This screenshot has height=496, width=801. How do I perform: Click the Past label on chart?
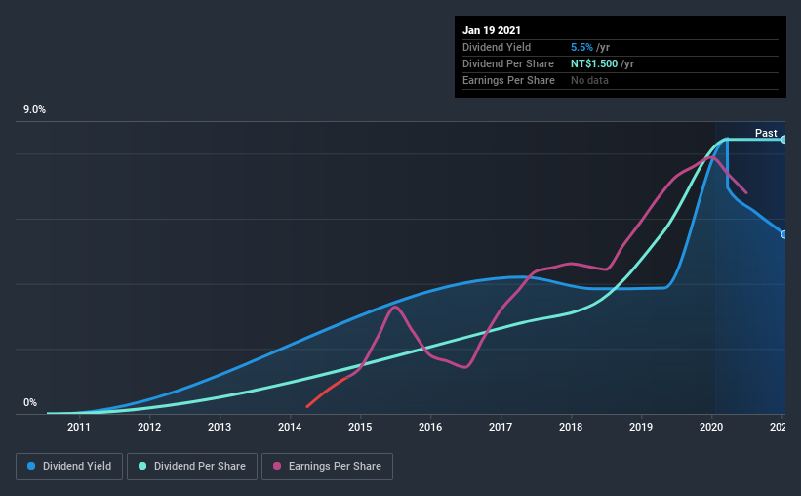766,133
